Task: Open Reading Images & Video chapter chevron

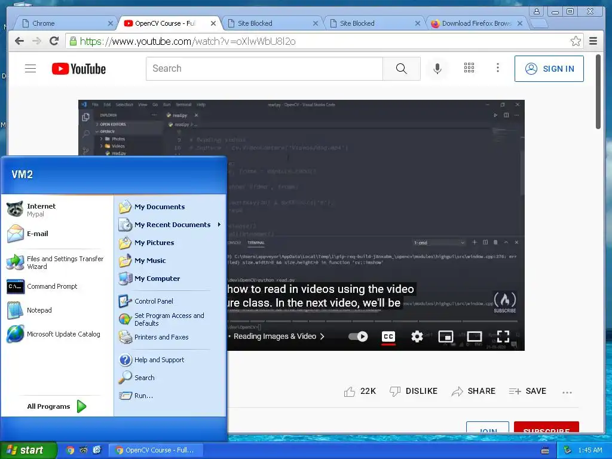Action: click(x=322, y=336)
